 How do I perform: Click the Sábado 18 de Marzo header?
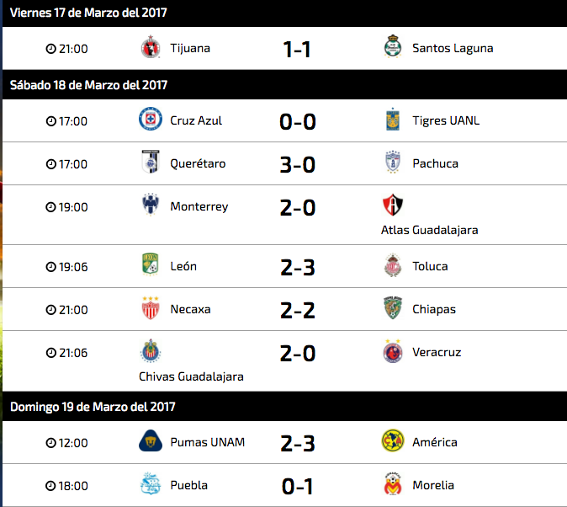[88, 85]
